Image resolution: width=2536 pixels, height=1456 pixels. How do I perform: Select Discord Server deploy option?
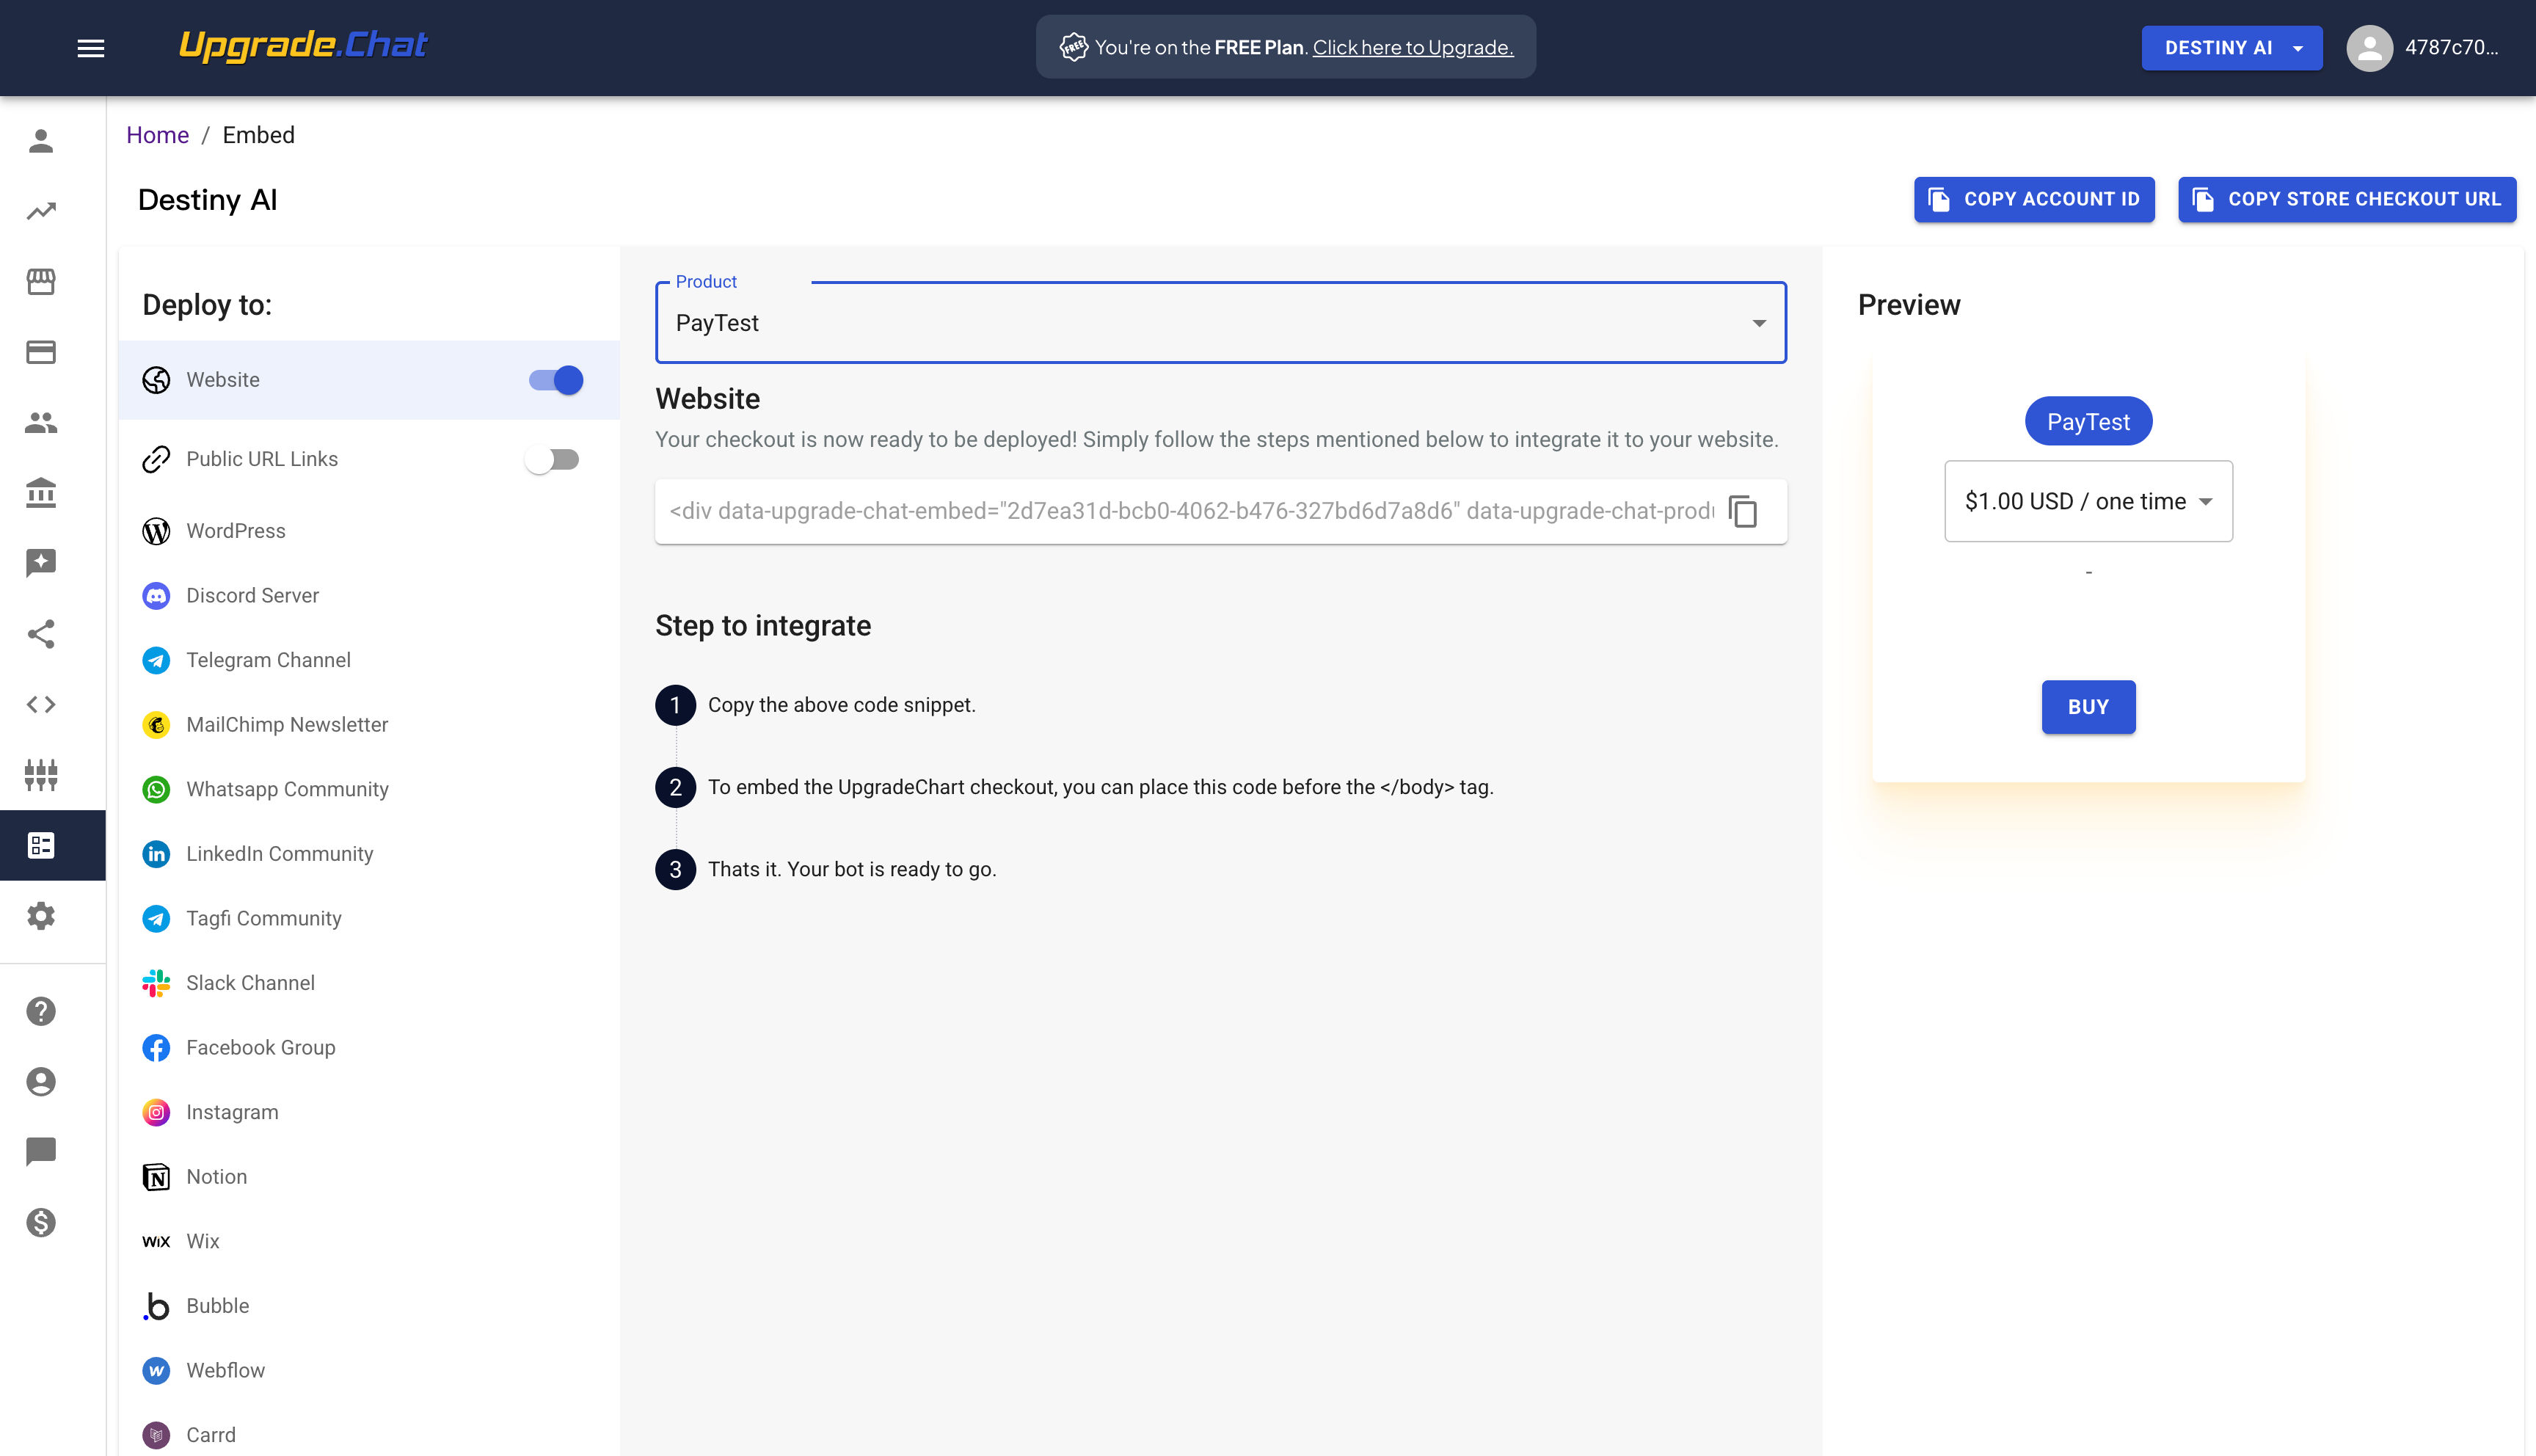click(252, 595)
